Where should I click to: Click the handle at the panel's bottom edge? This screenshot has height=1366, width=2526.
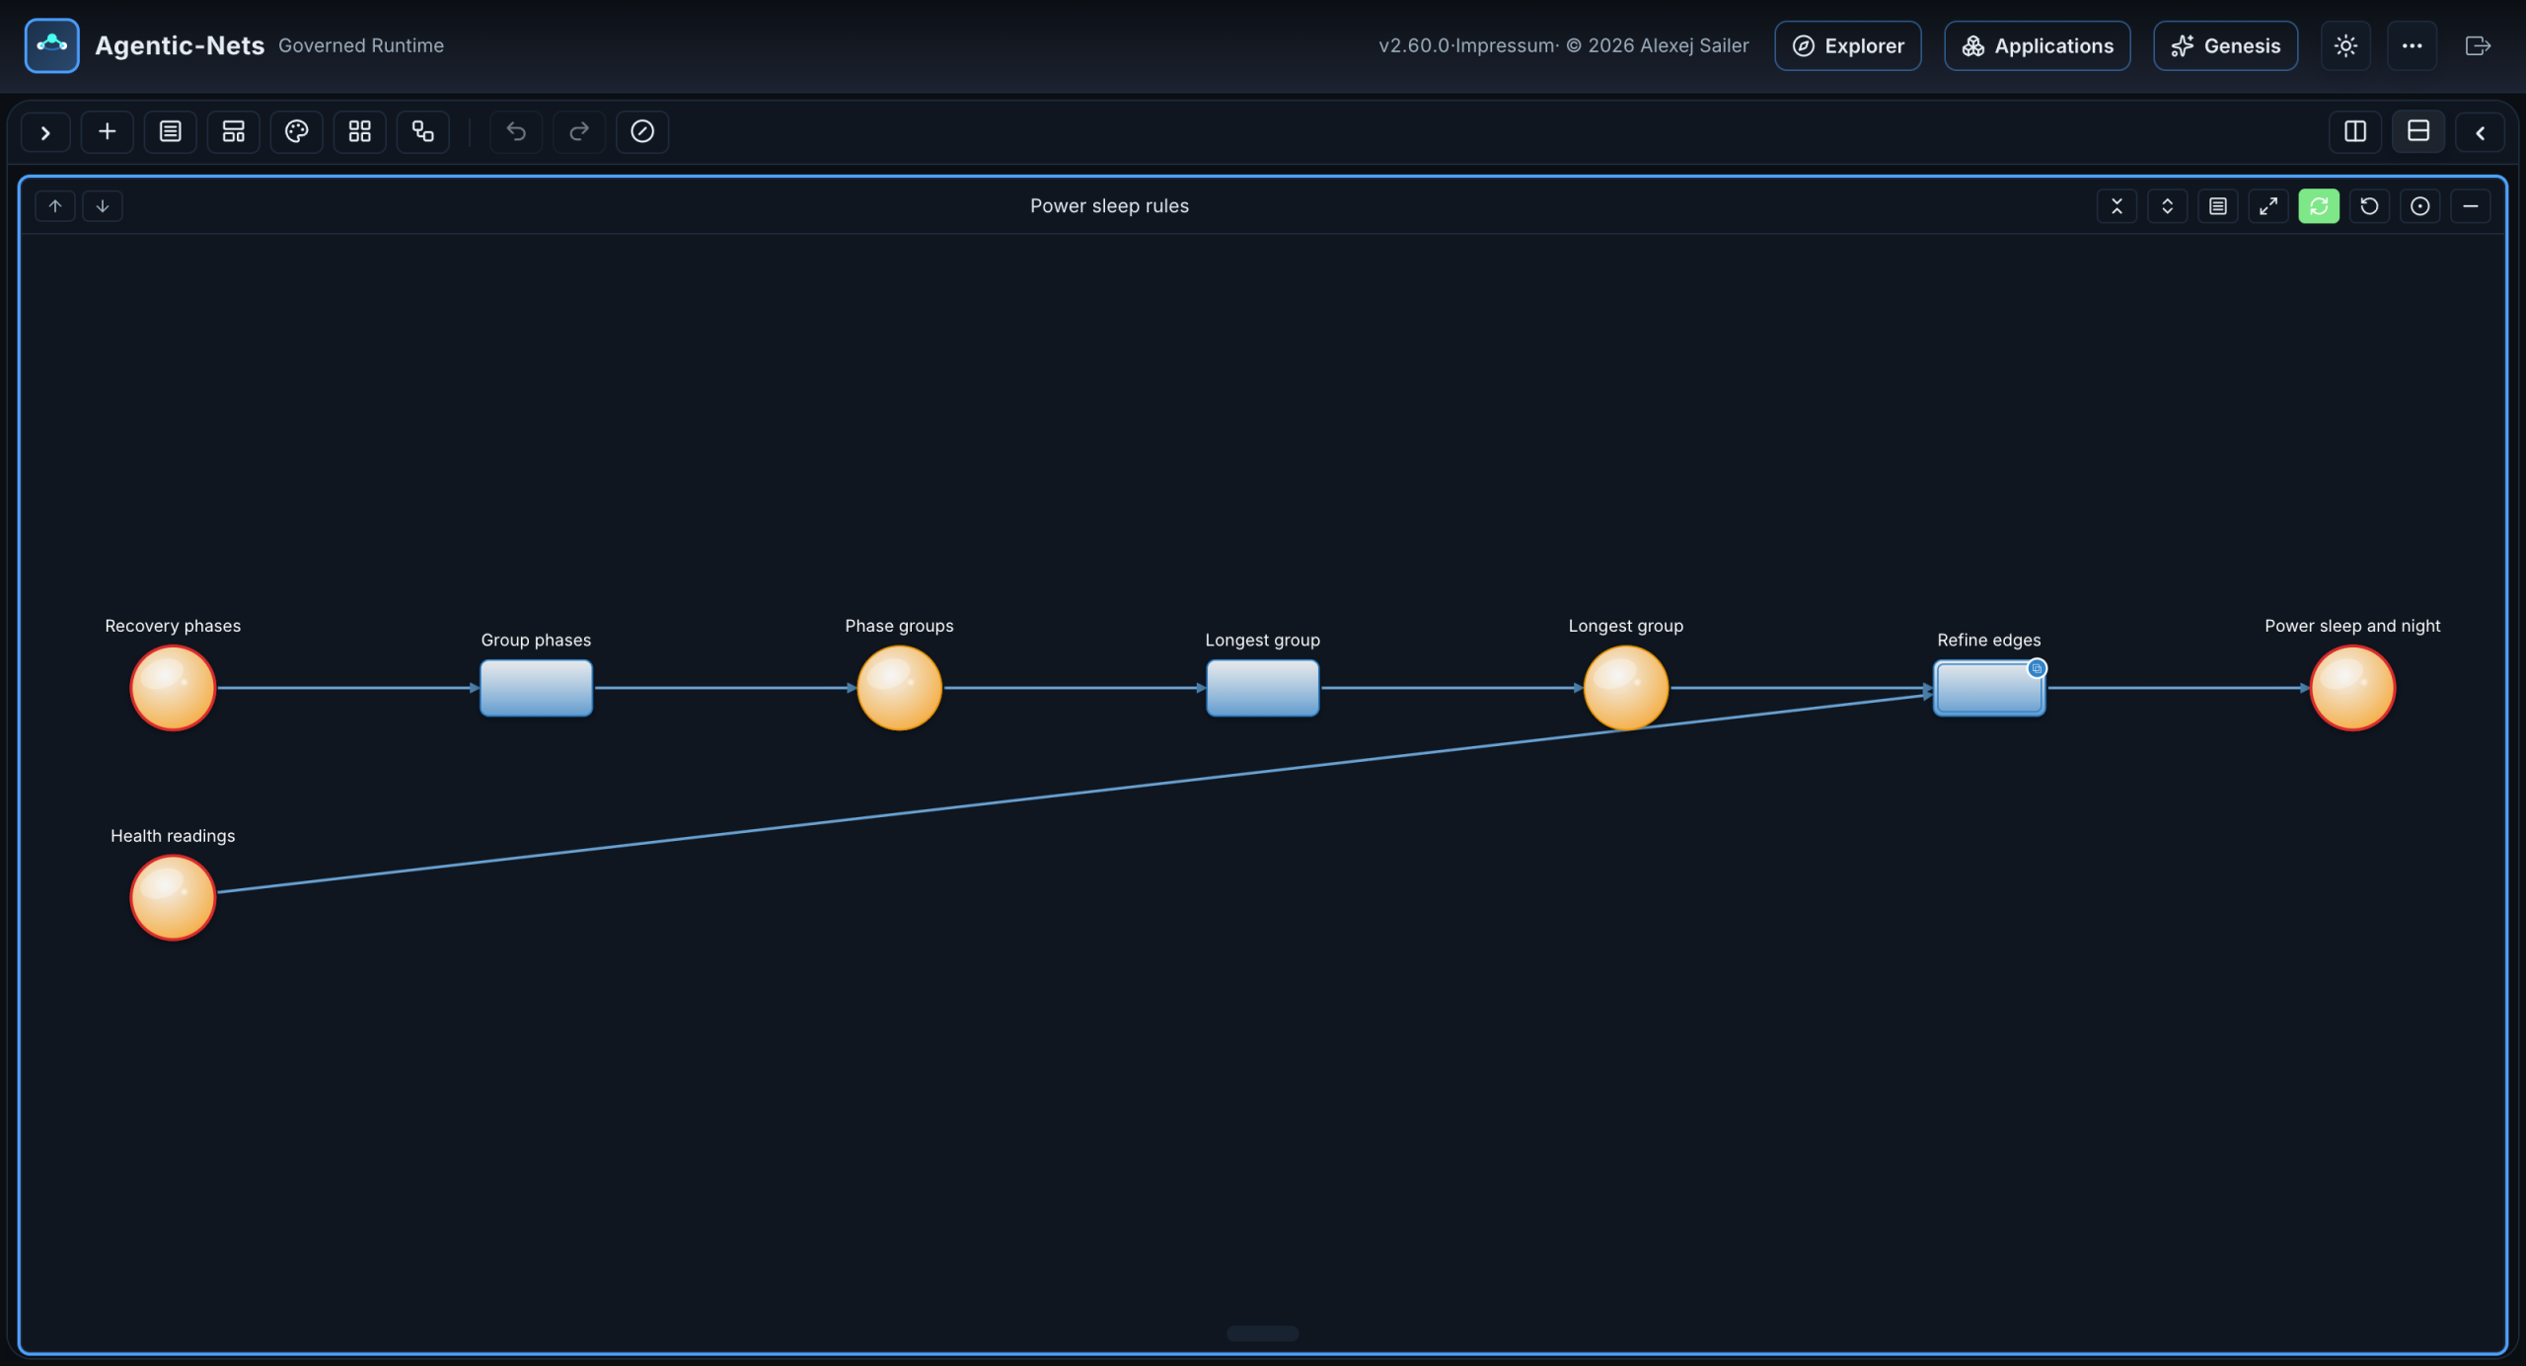(x=1262, y=1333)
